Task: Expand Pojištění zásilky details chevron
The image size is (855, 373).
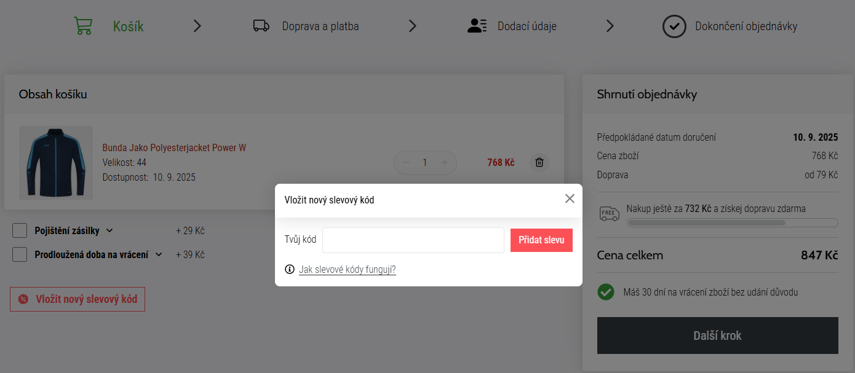Action: tap(109, 231)
